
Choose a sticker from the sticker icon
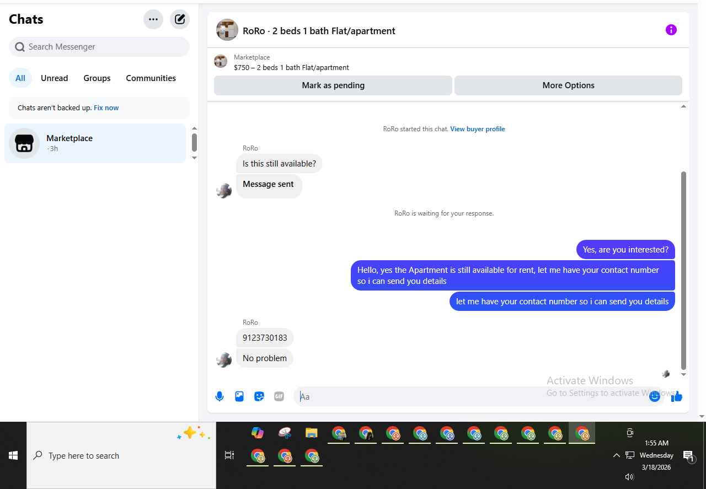[259, 396]
